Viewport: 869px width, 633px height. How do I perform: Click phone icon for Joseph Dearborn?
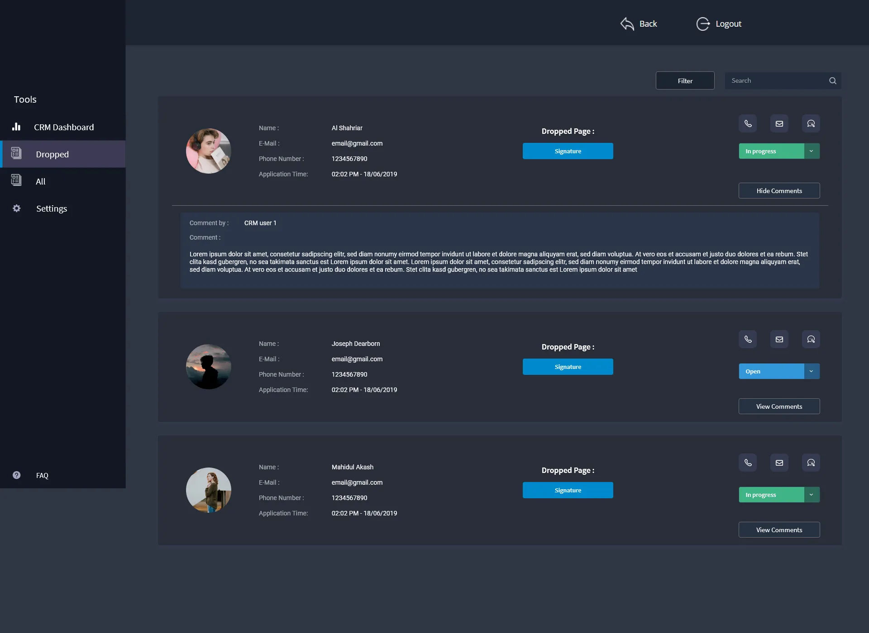pyautogui.click(x=748, y=339)
